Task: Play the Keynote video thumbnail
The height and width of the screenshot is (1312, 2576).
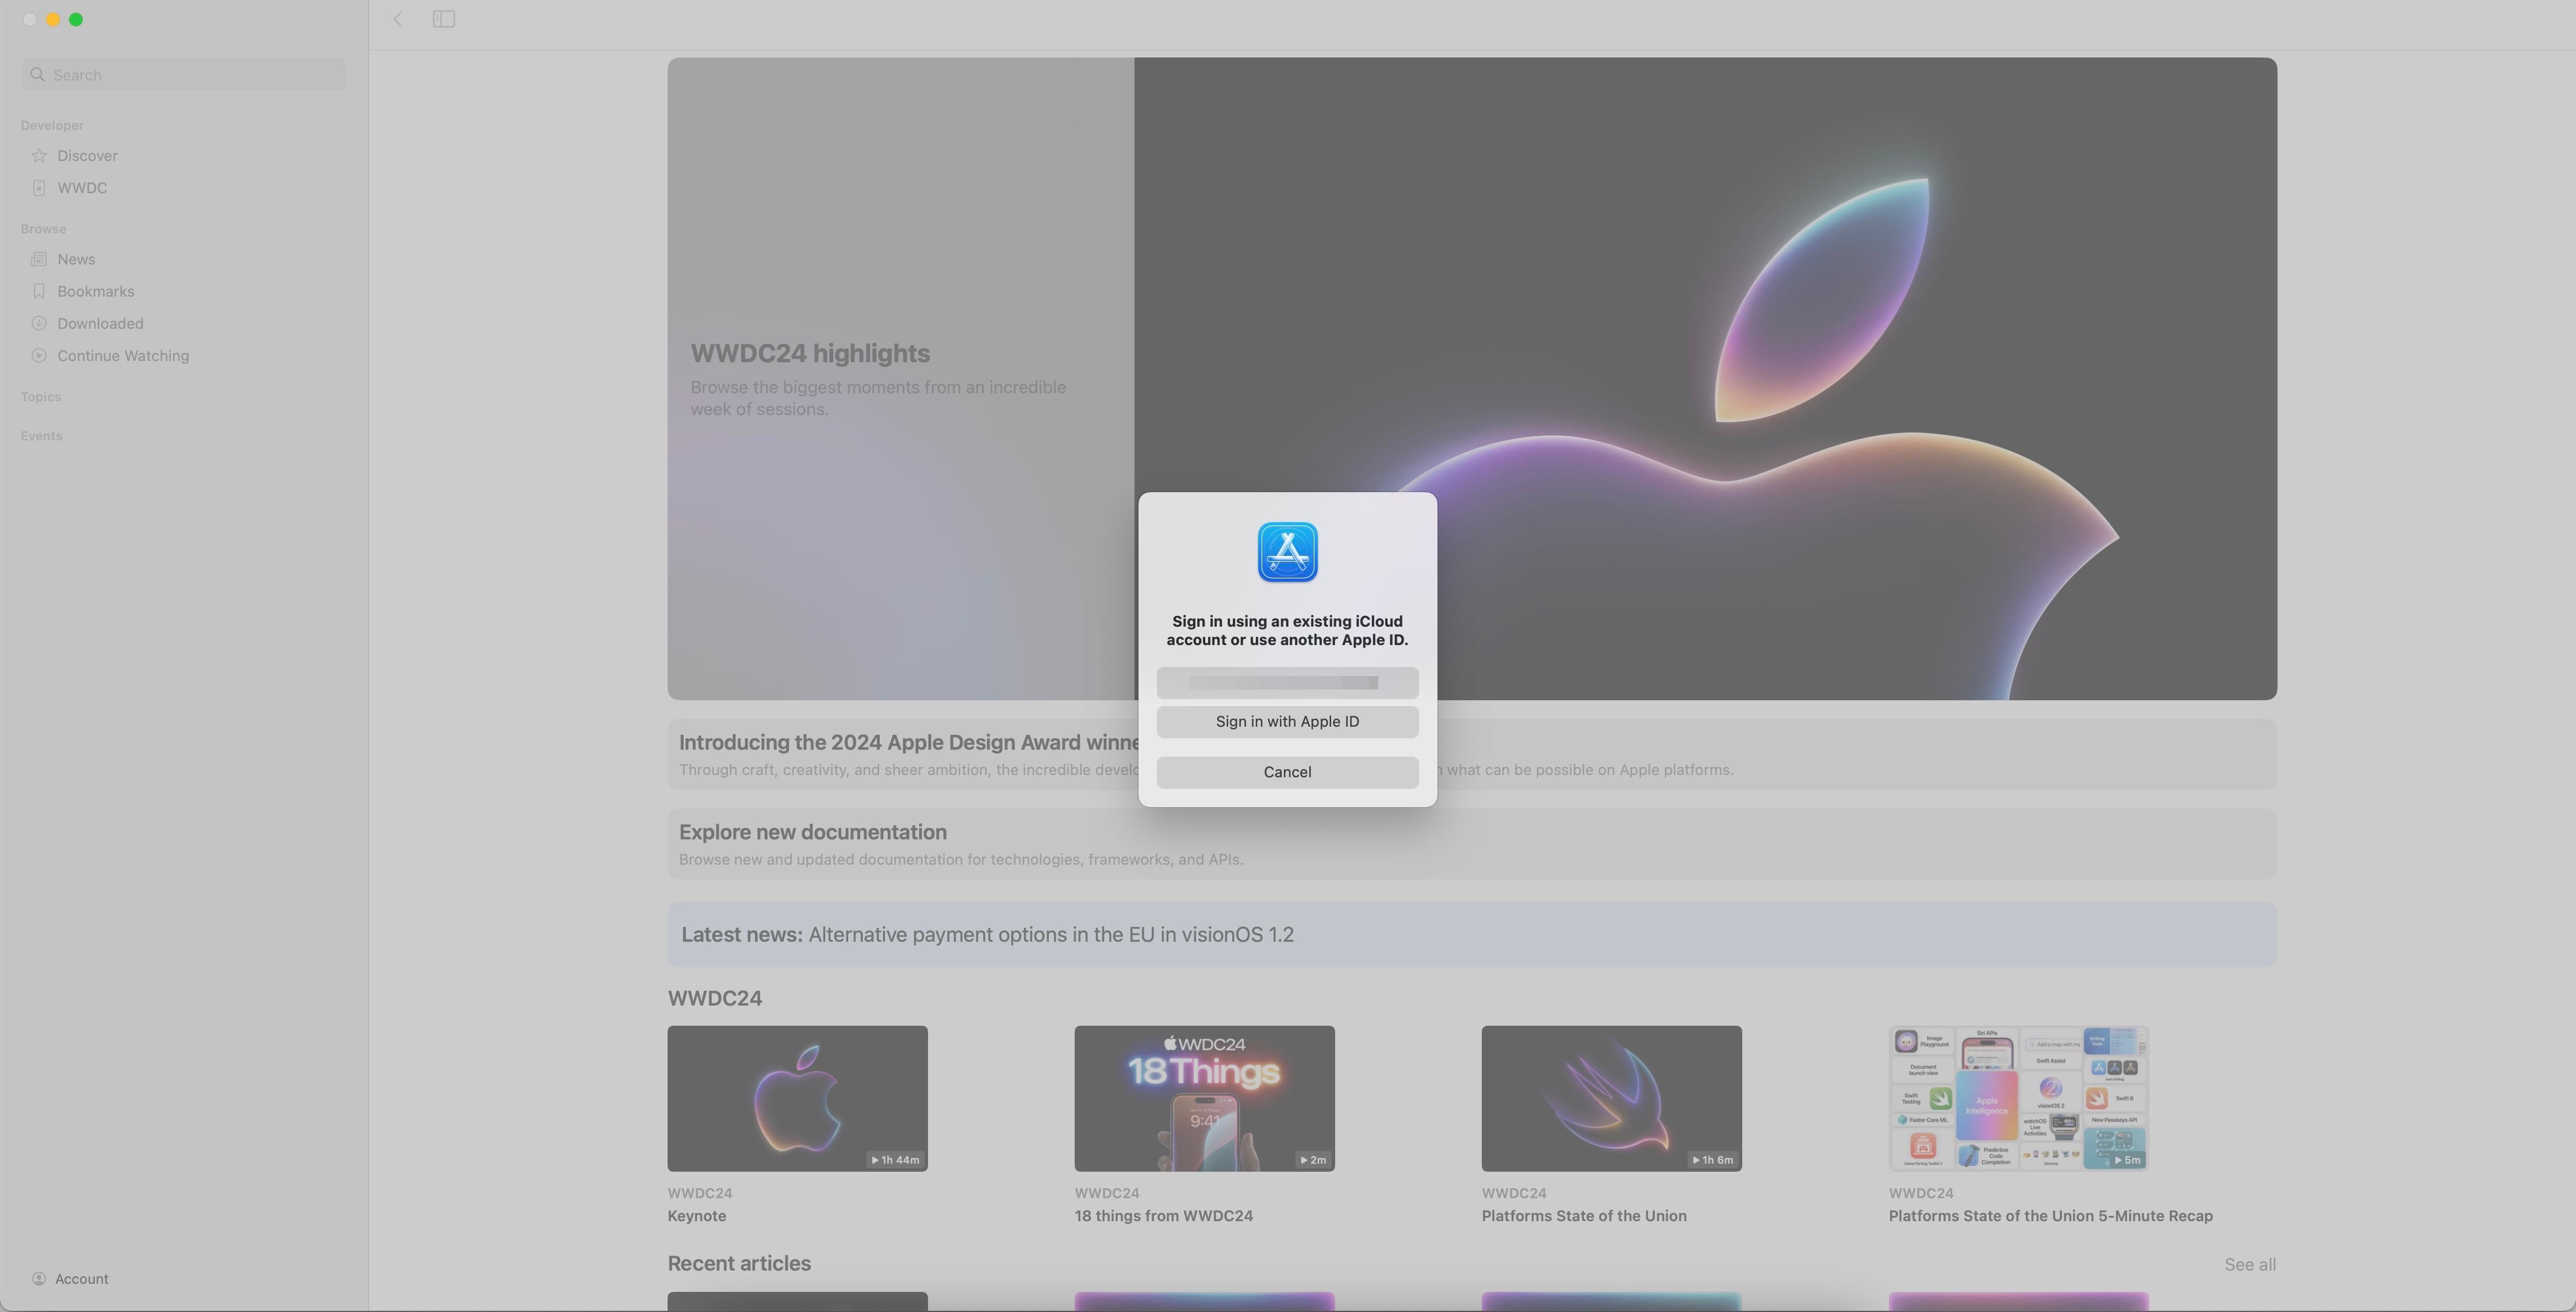Action: [x=797, y=1098]
